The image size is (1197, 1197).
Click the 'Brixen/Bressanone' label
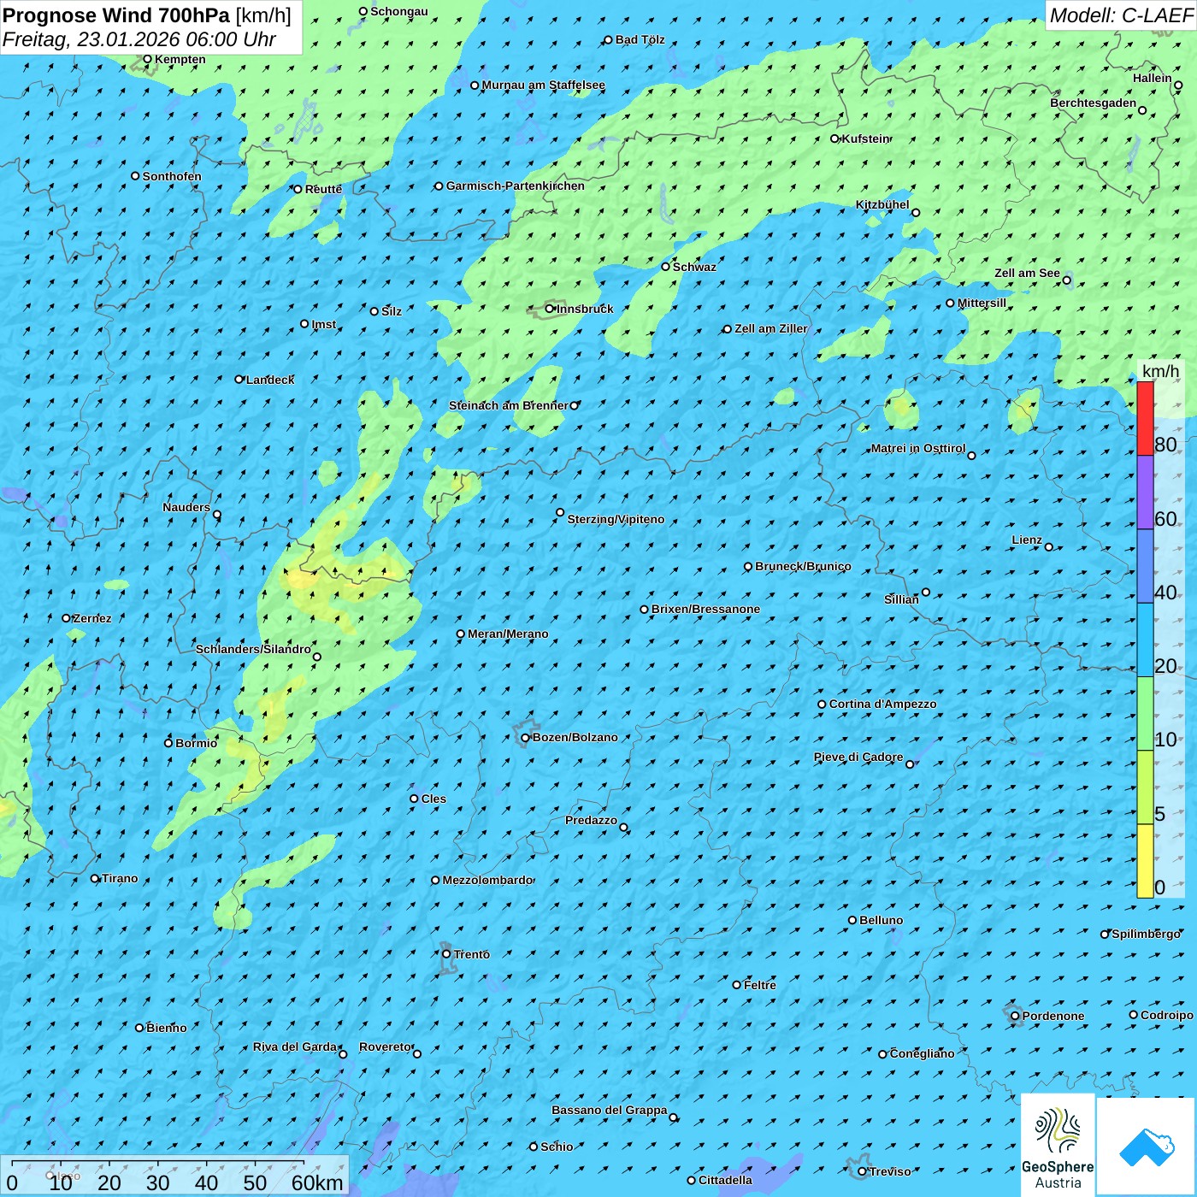(705, 609)
